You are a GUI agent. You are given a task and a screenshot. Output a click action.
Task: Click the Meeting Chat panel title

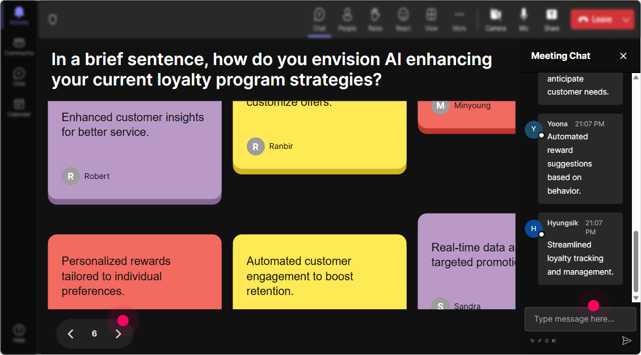coord(560,56)
